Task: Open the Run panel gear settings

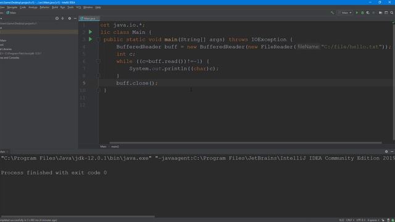Action: [386, 152]
